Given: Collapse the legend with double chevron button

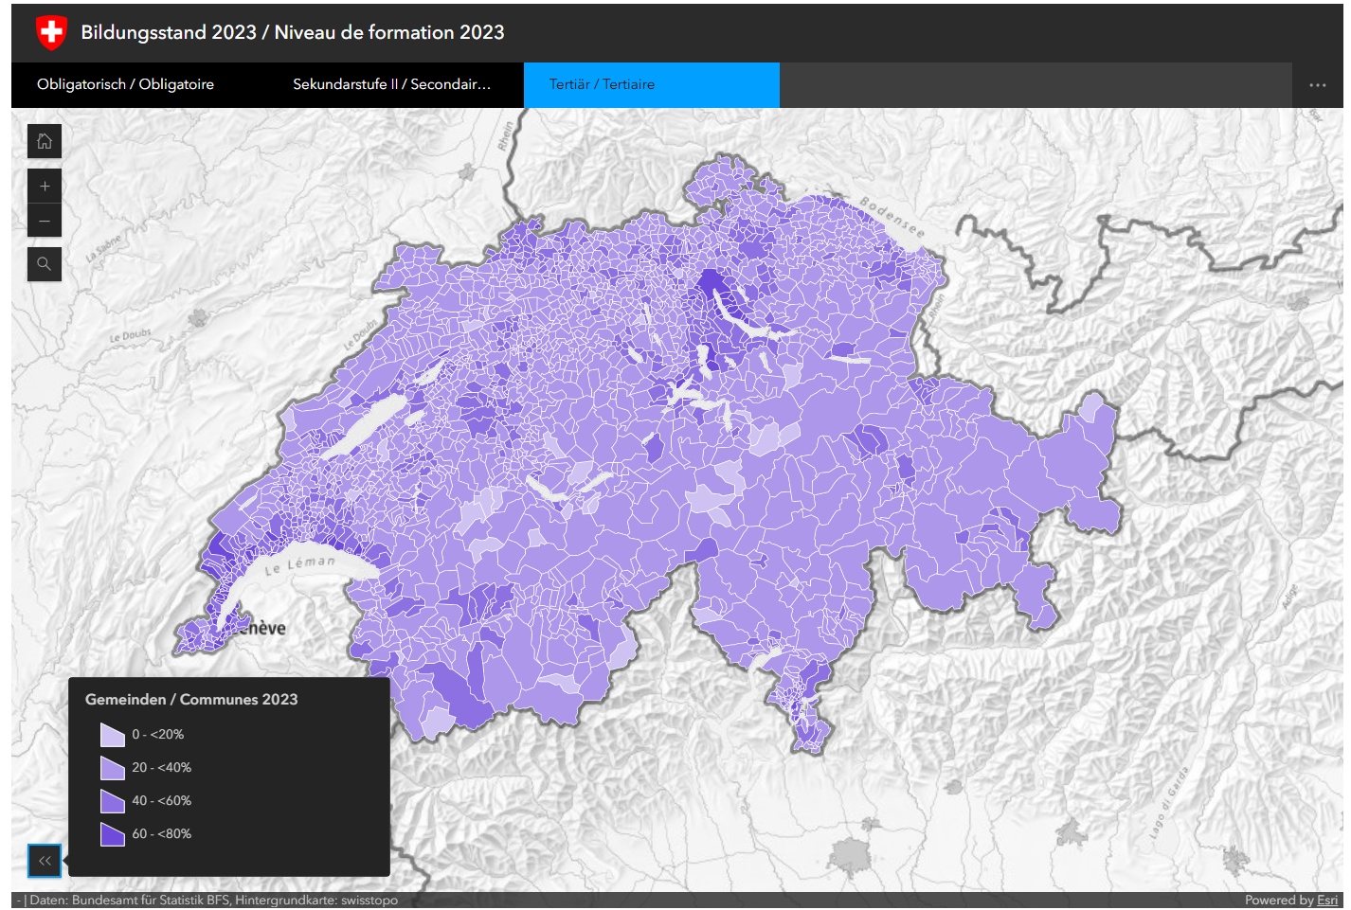Looking at the screenshot, I should point(45,861).
